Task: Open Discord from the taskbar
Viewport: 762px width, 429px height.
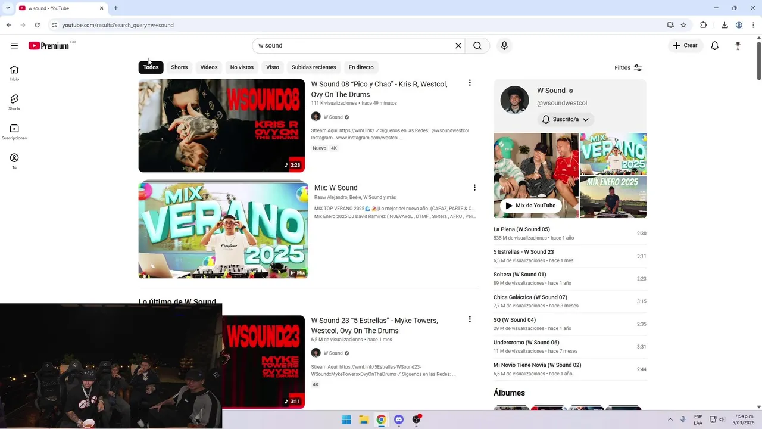Action: (399, 419)
